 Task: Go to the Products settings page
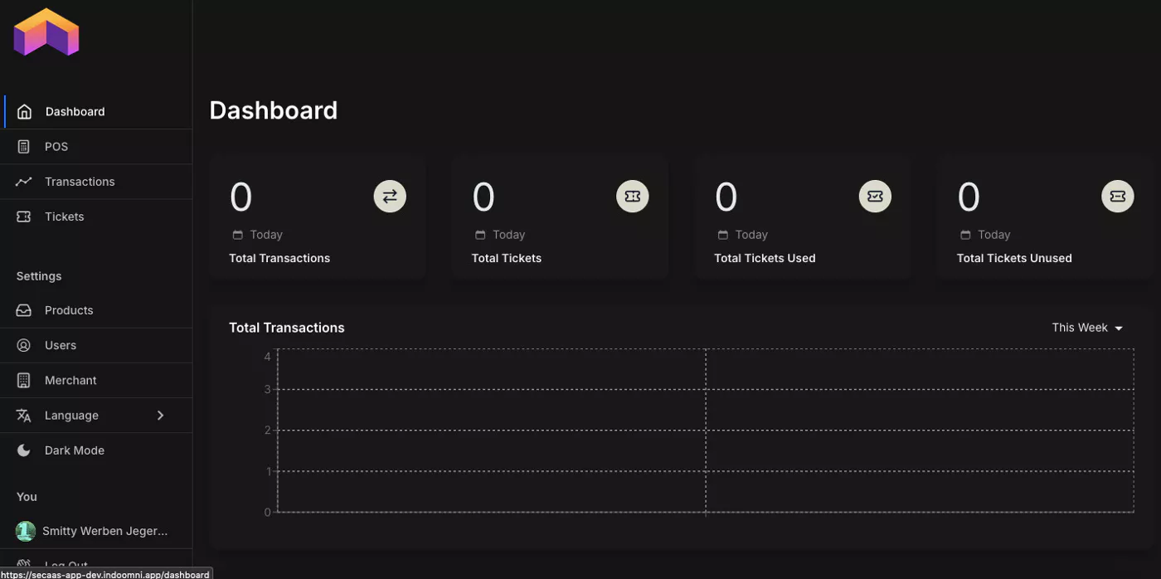click(69, 310)
